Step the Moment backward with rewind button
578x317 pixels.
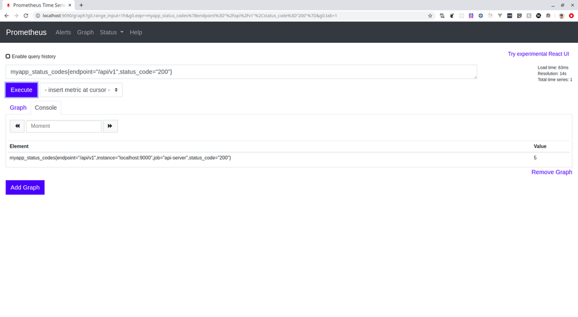coord(17,126)
